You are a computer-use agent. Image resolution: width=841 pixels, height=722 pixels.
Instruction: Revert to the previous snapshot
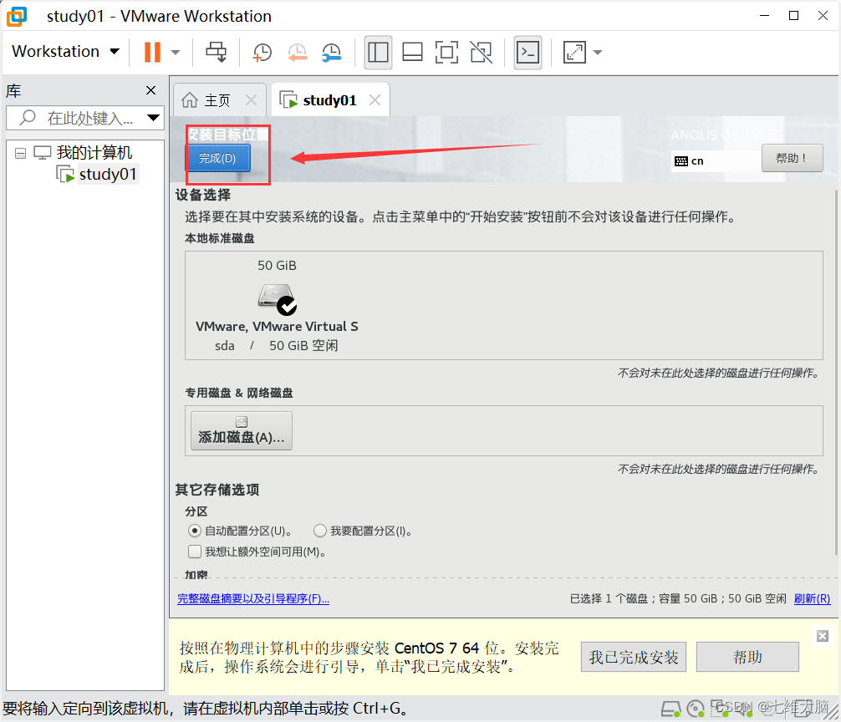297,52
